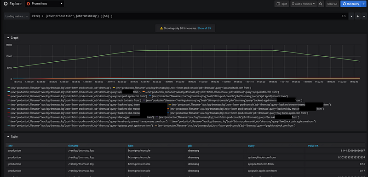This screenshot has width=368, height=177.
Task: Sort table by Value #A column header
Action: [x=313, y=146]
